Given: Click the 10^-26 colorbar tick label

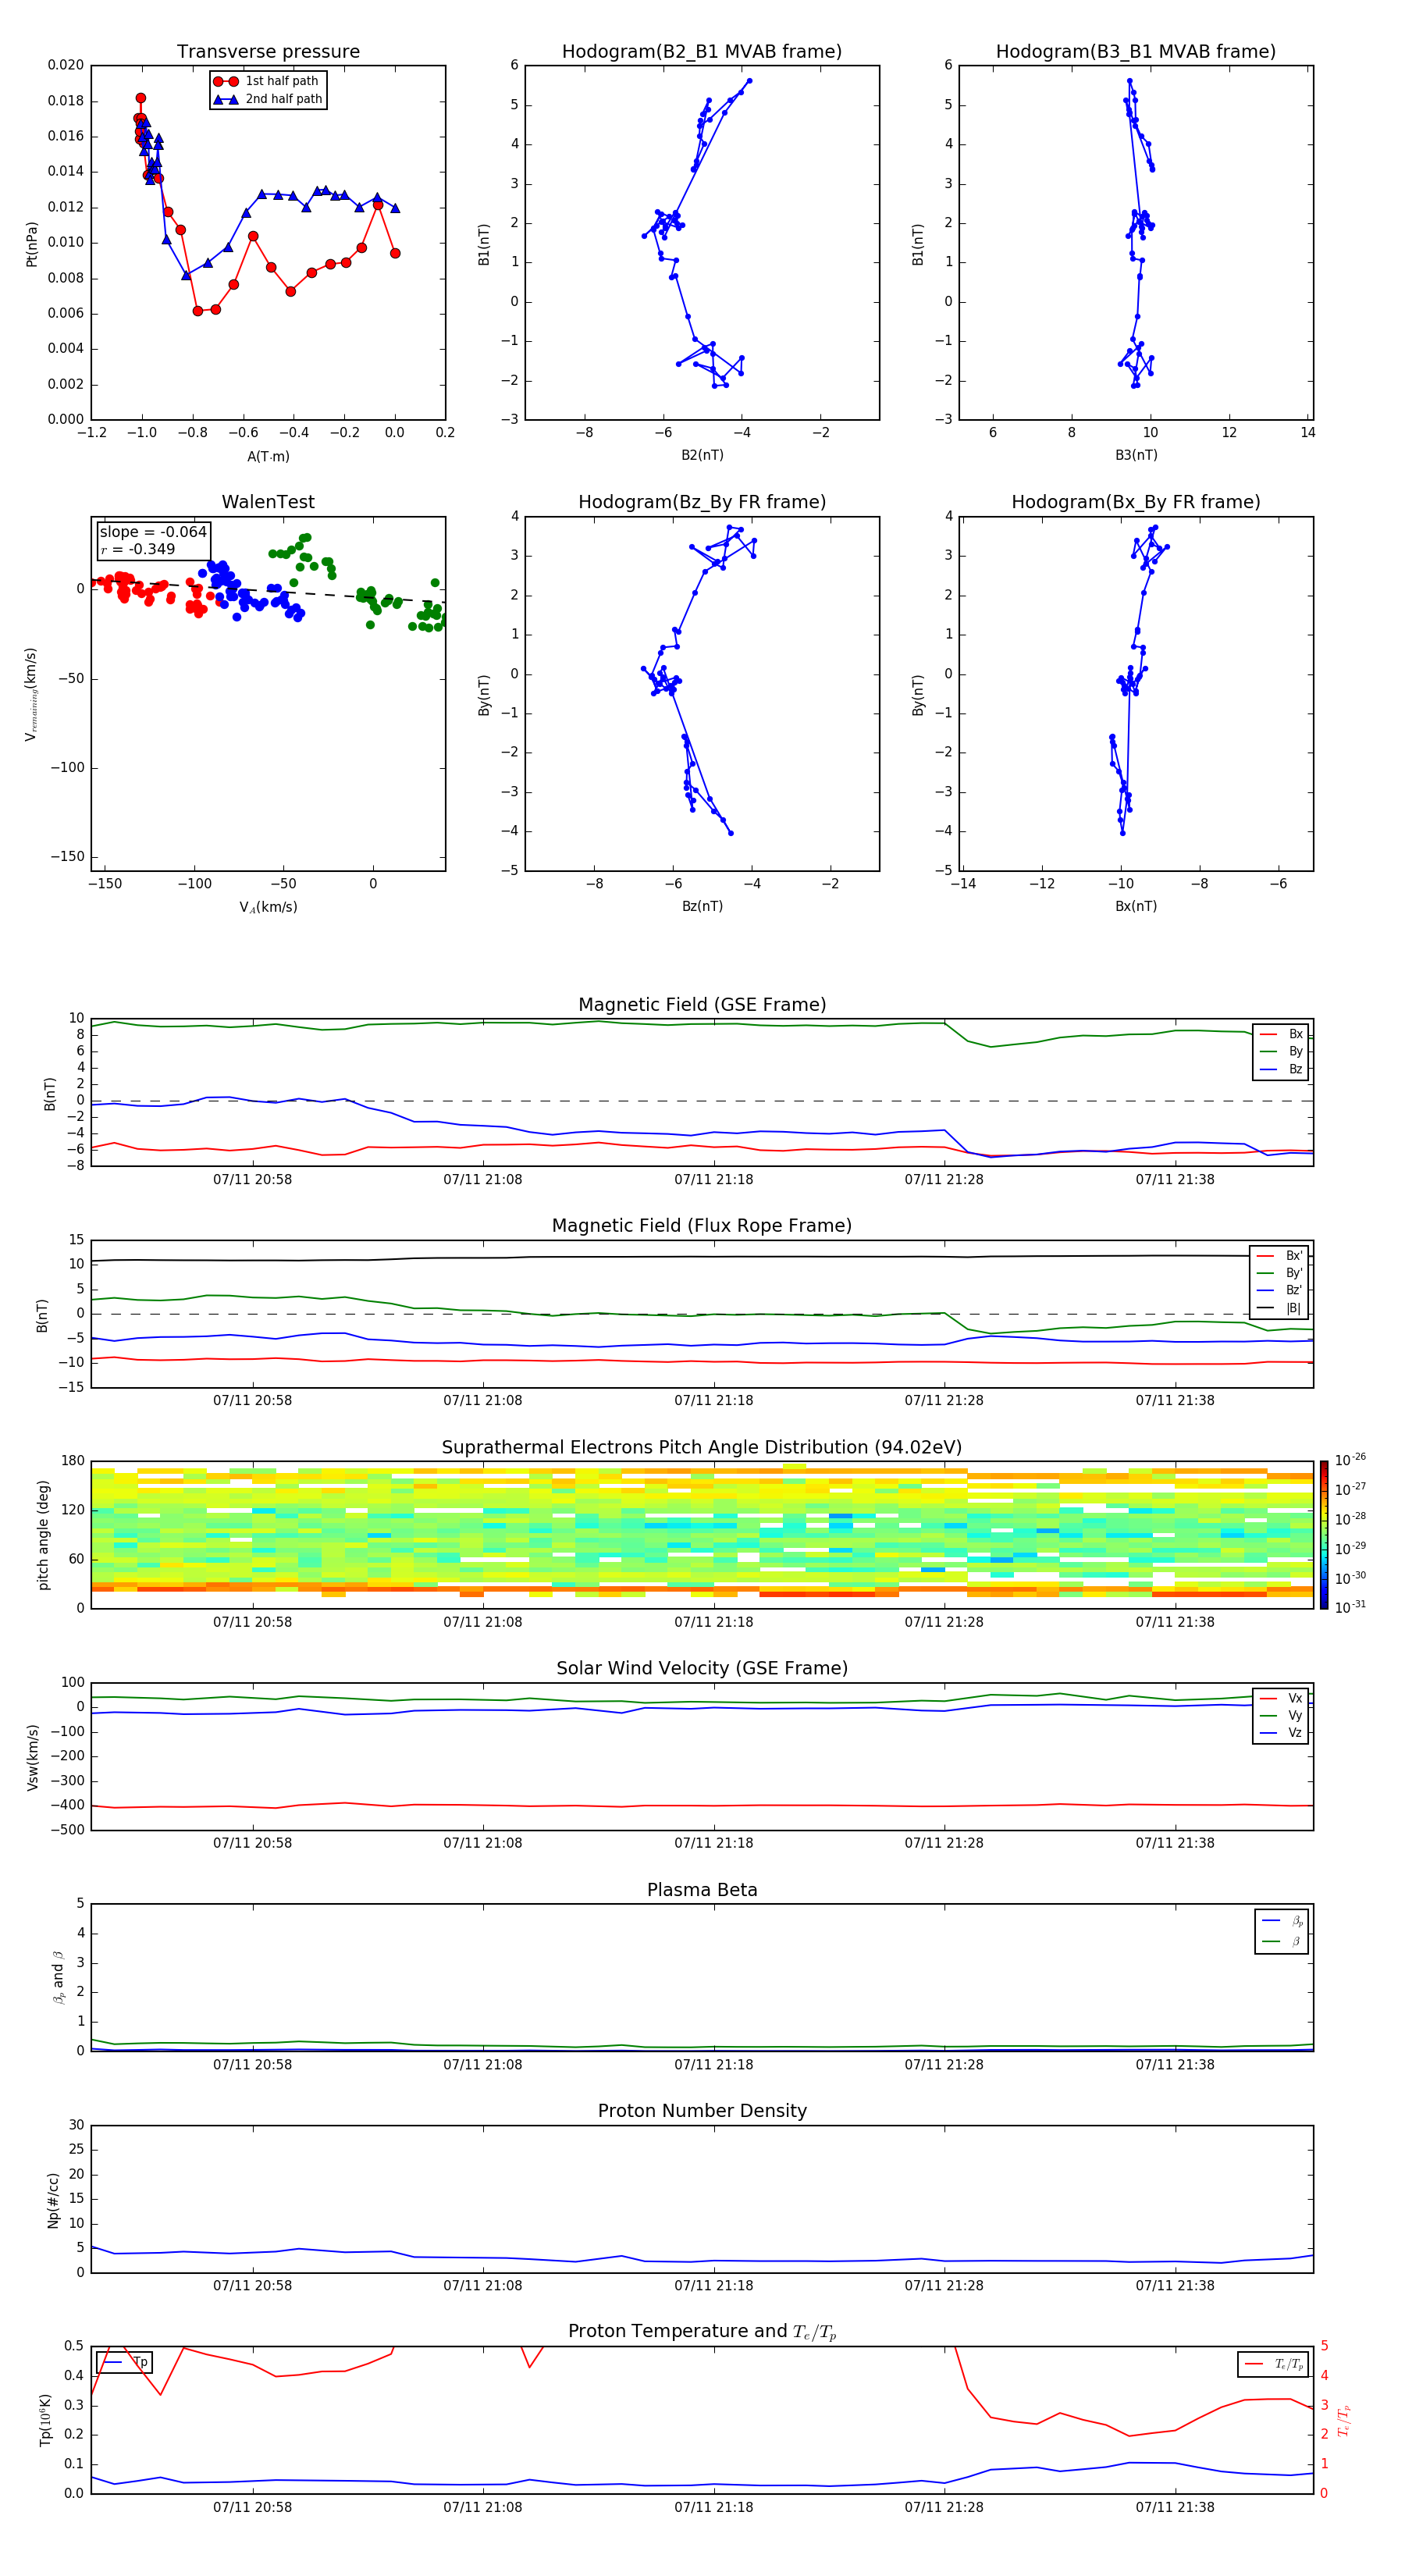Looking at the screenshot, I should (x=1350, y=1460).
